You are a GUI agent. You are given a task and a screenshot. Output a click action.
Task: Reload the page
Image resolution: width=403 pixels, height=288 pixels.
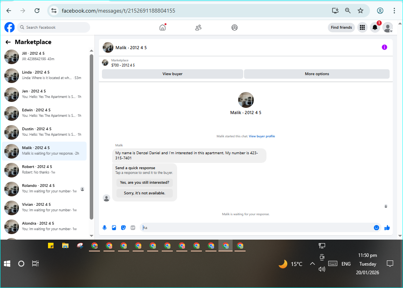[x=37, y=11]
